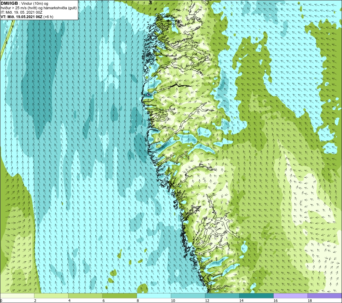Click the 4–6 m/s green legend swatch
The image size is (342, 303).
pos(85,295)
